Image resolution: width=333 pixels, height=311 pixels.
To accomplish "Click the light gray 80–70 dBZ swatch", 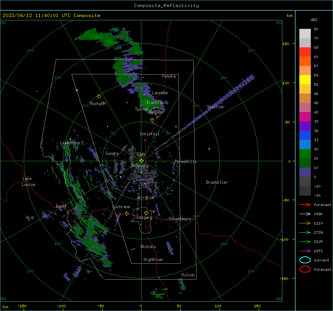I will (305, 34).
